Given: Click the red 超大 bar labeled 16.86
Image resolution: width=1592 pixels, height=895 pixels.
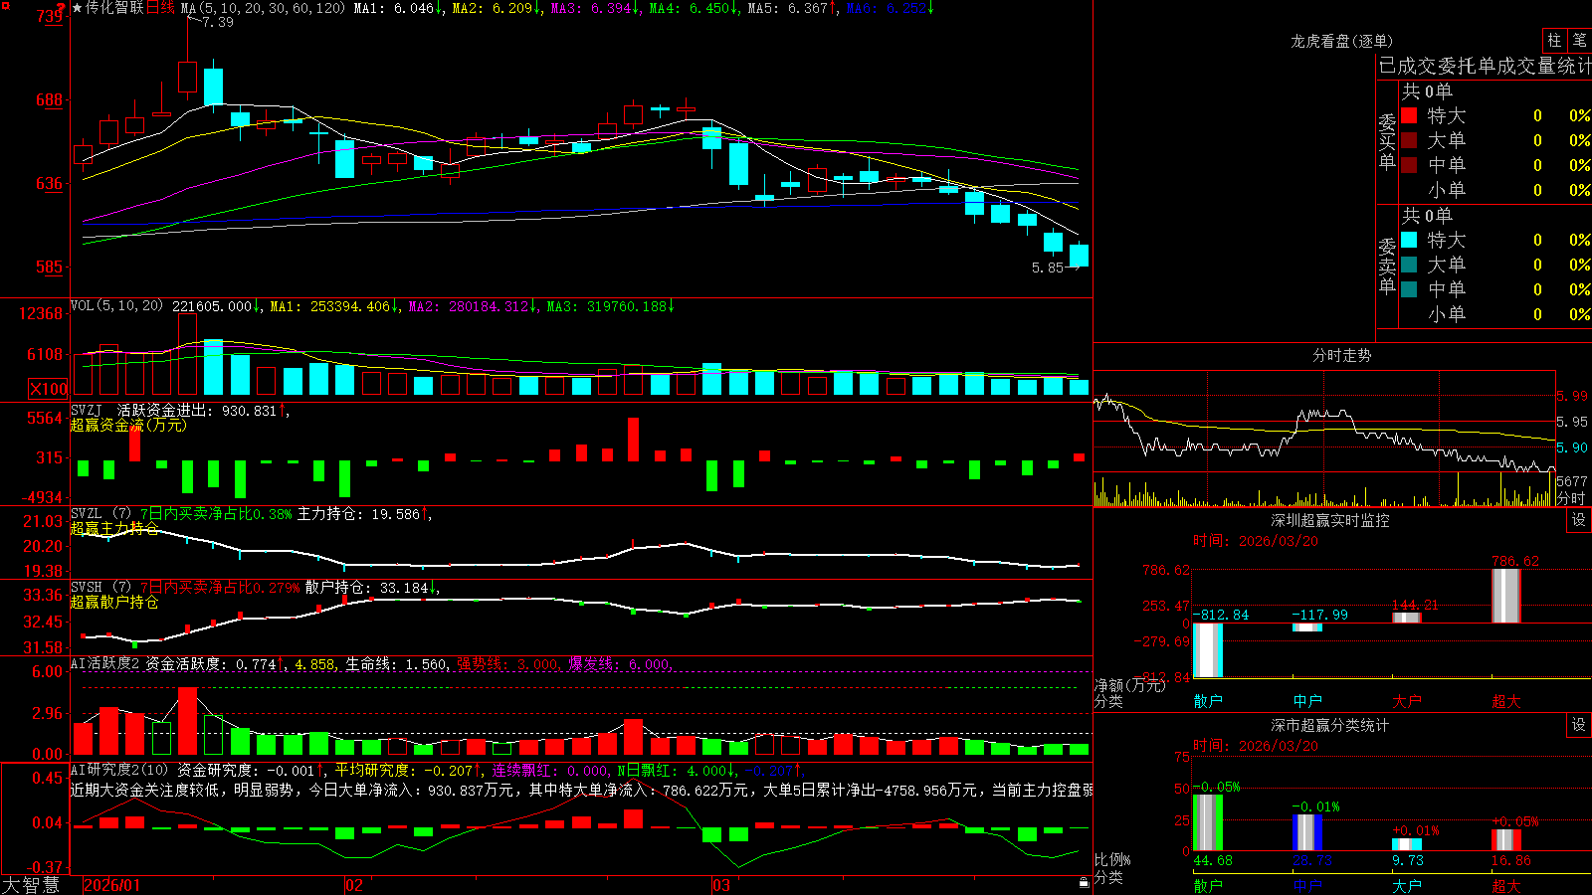Looking at the screenshot, I should coord(1505,840).
